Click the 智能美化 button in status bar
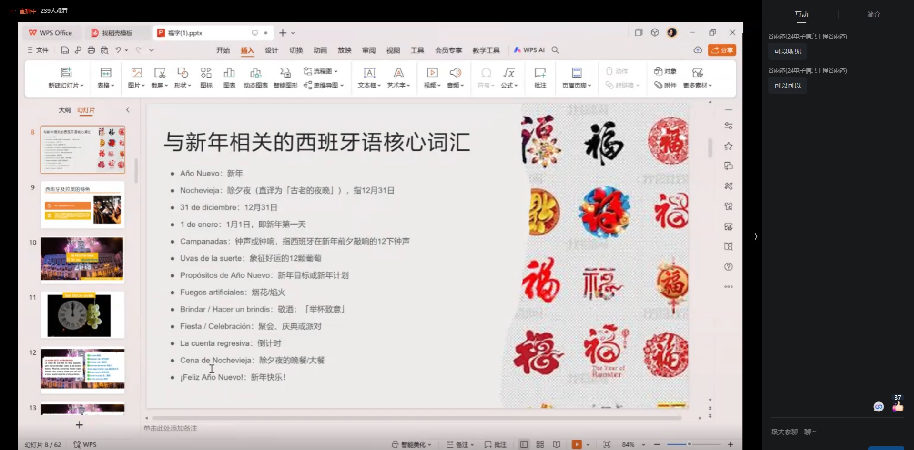The width and height of the screenshot is (914, 450). (411, 444)
